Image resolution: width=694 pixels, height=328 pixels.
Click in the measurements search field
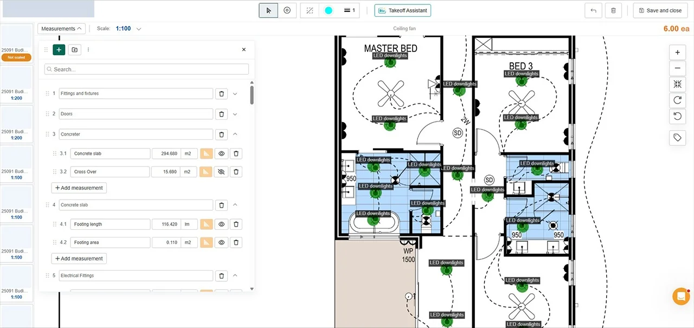point(146,69)
